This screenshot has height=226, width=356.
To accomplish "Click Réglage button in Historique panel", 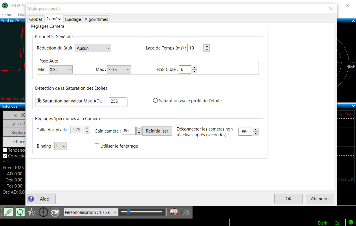I will (14, 132).
